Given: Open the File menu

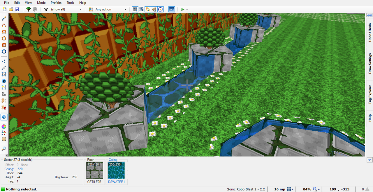Looking at the screenshot, I should 6,3.
